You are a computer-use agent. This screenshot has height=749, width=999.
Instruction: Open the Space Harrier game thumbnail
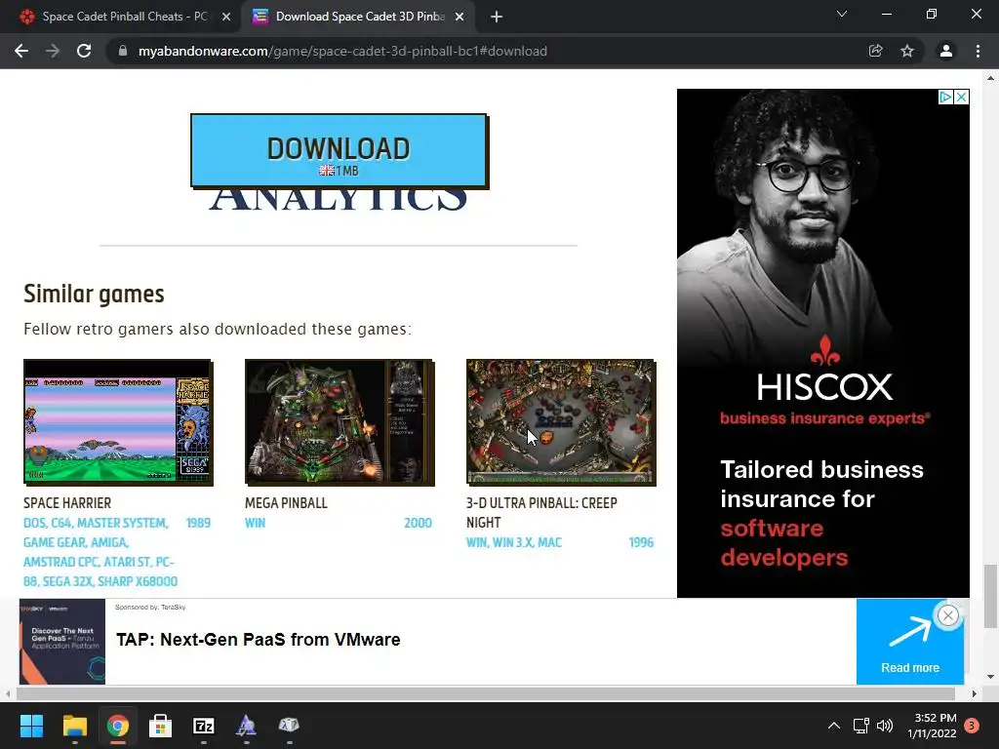[x=118, y=422]
